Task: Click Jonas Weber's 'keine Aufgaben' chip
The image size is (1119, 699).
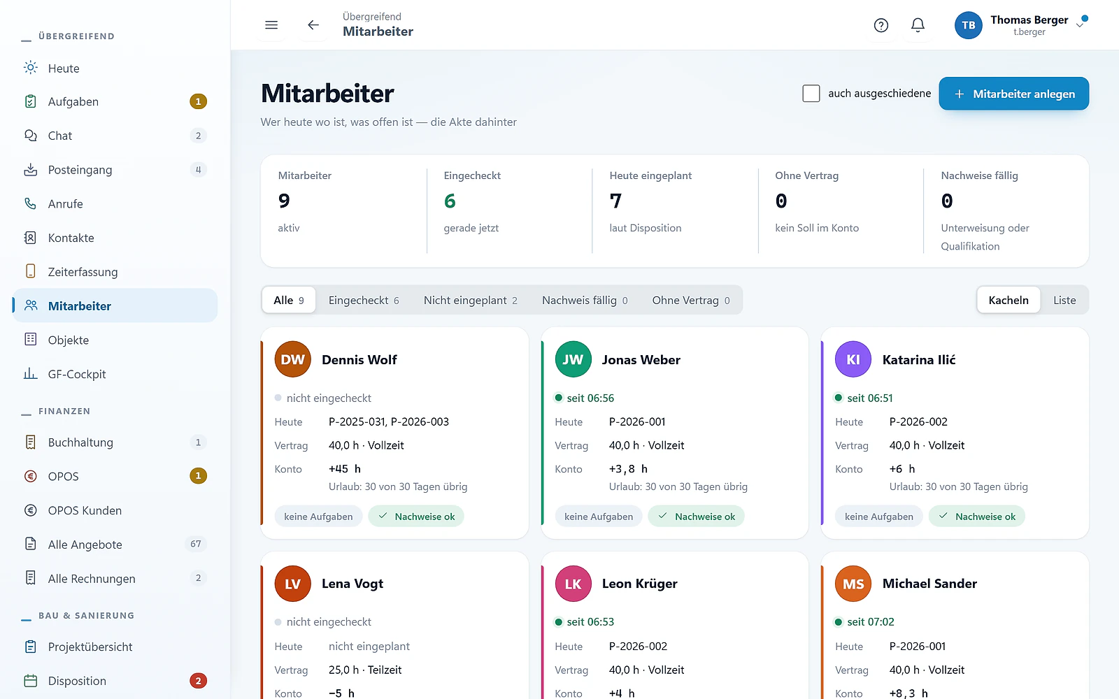Action: (x=599, y=517)
